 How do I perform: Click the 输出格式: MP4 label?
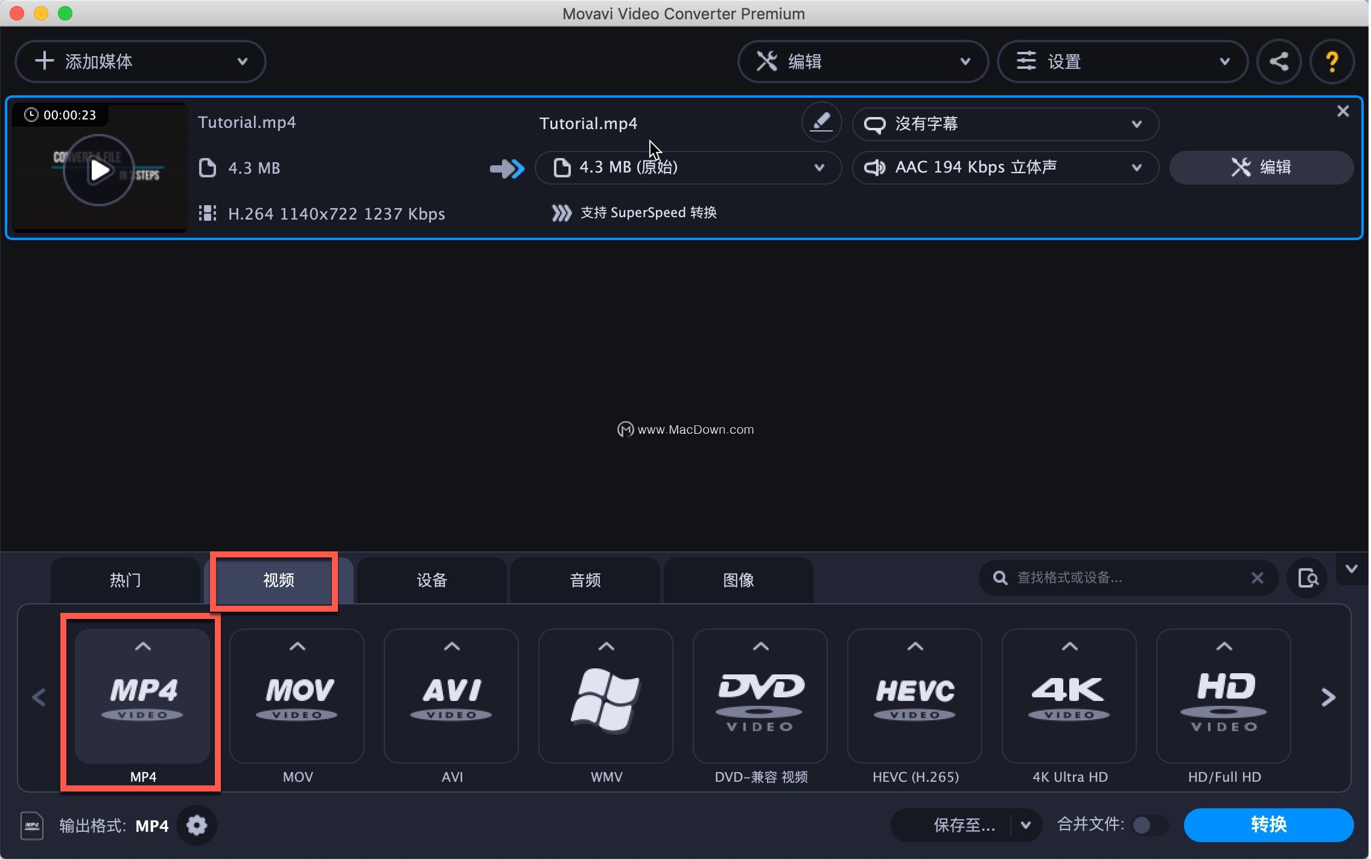114,826
